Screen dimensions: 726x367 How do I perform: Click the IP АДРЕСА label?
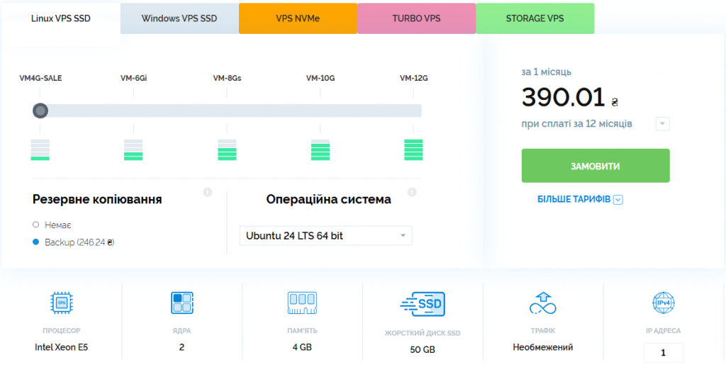tap(663, 331)
